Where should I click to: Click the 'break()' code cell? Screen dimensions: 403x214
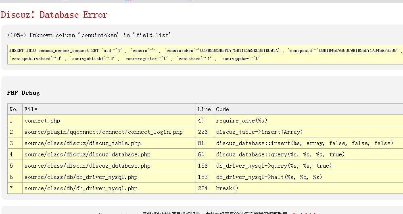point(227,188)
